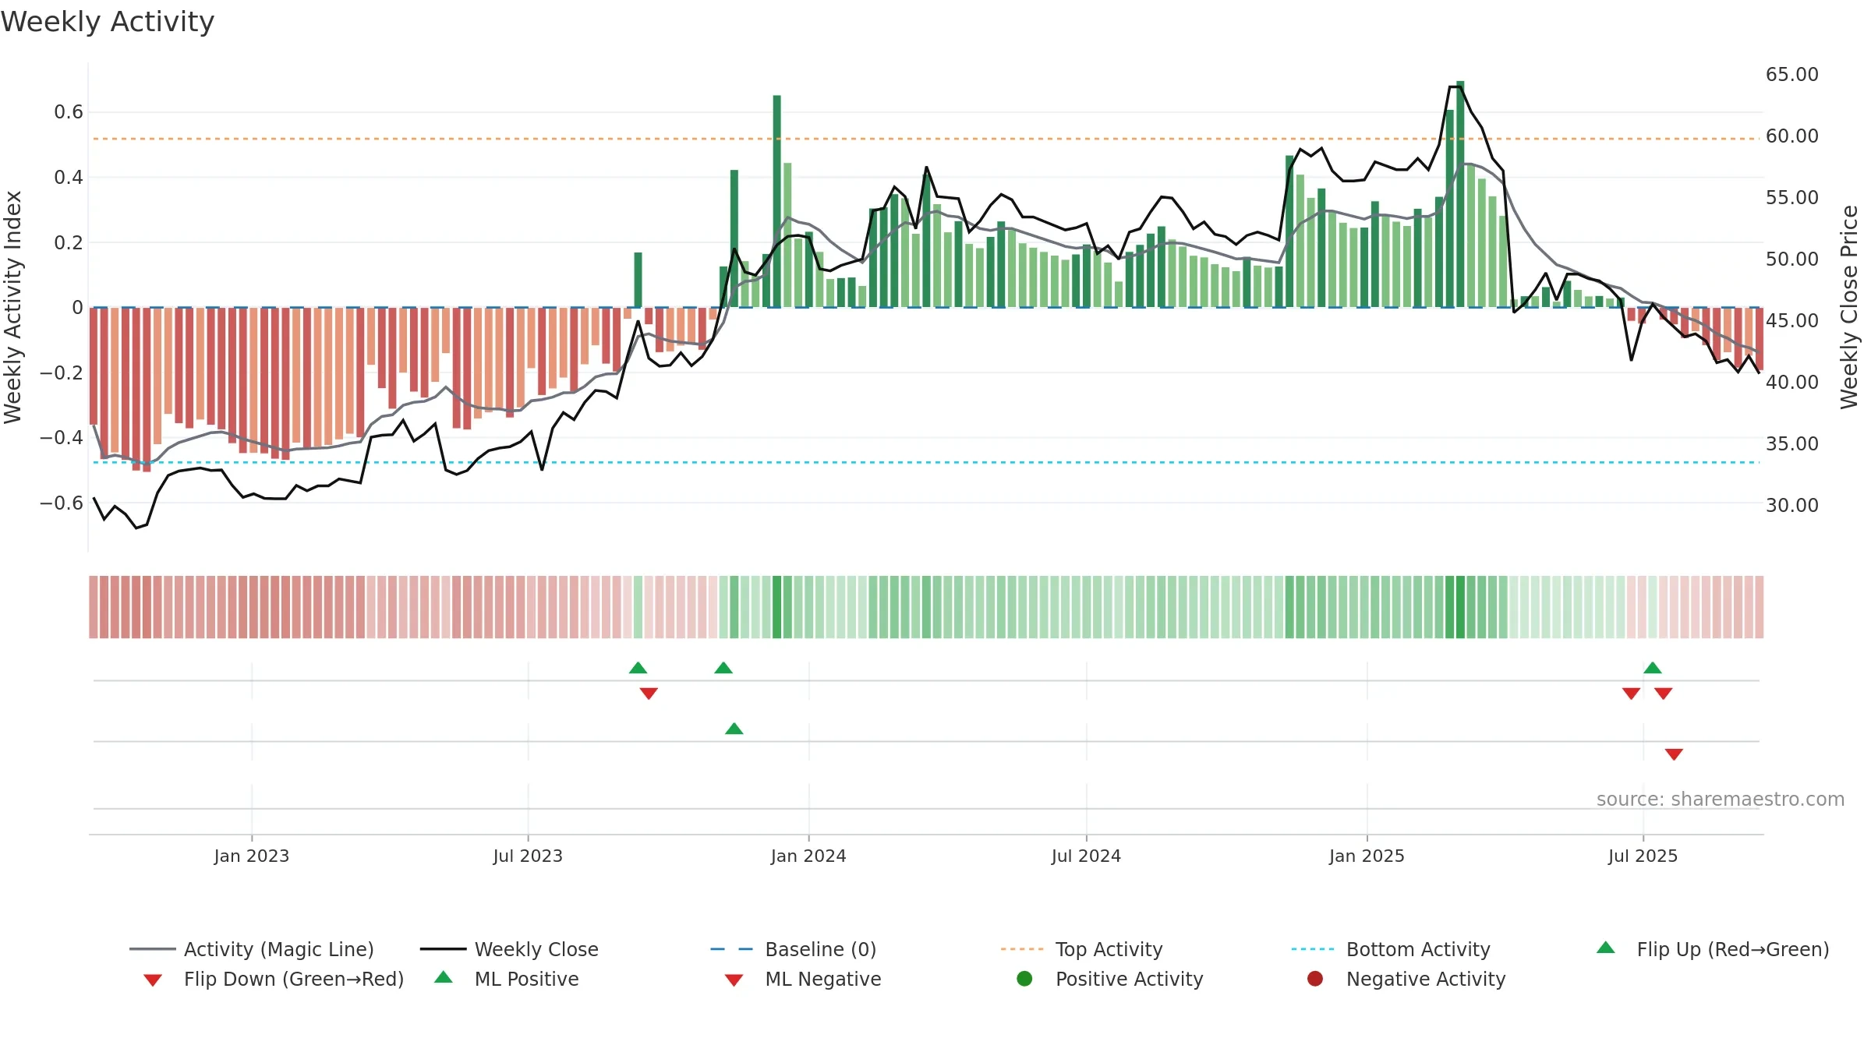1871x1052 pixels.
Task: Click the Jul 2023 x-axis label
Action: [528, 856]
